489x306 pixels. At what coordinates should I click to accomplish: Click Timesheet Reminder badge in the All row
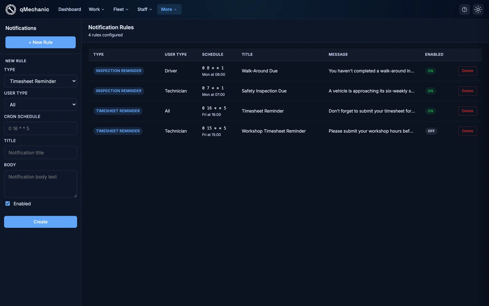tap(118, 111)
